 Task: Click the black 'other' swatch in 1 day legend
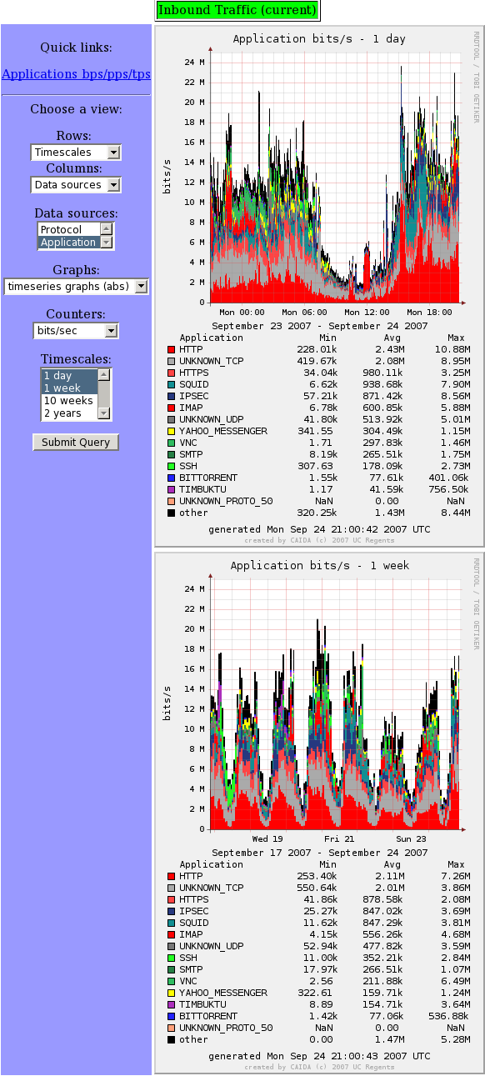coord(171,513)
